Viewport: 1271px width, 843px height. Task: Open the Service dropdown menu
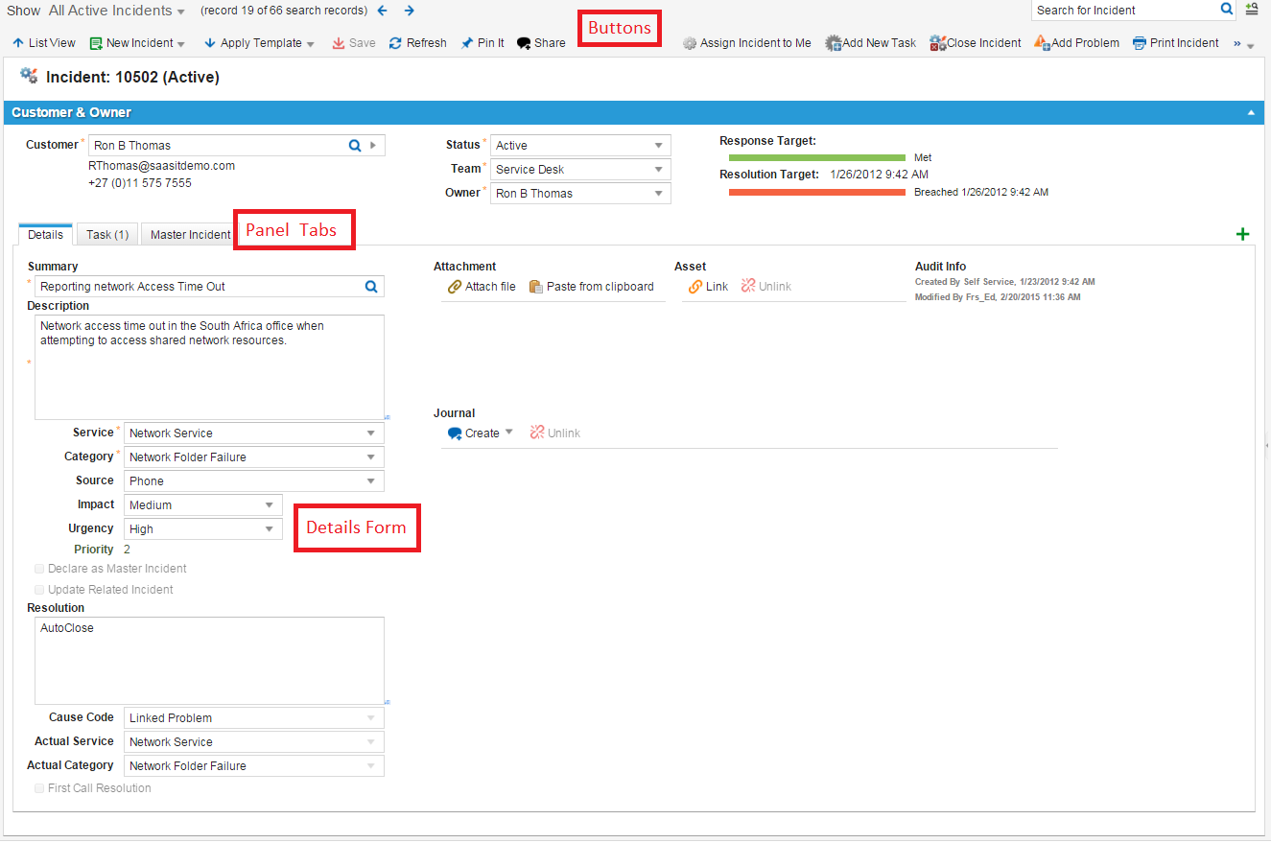(x=371, y=433)
